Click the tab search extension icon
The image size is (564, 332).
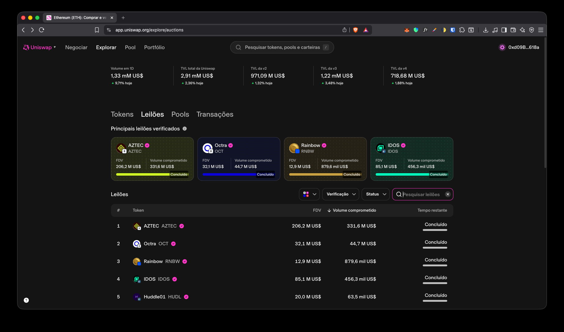pos(471,30)
